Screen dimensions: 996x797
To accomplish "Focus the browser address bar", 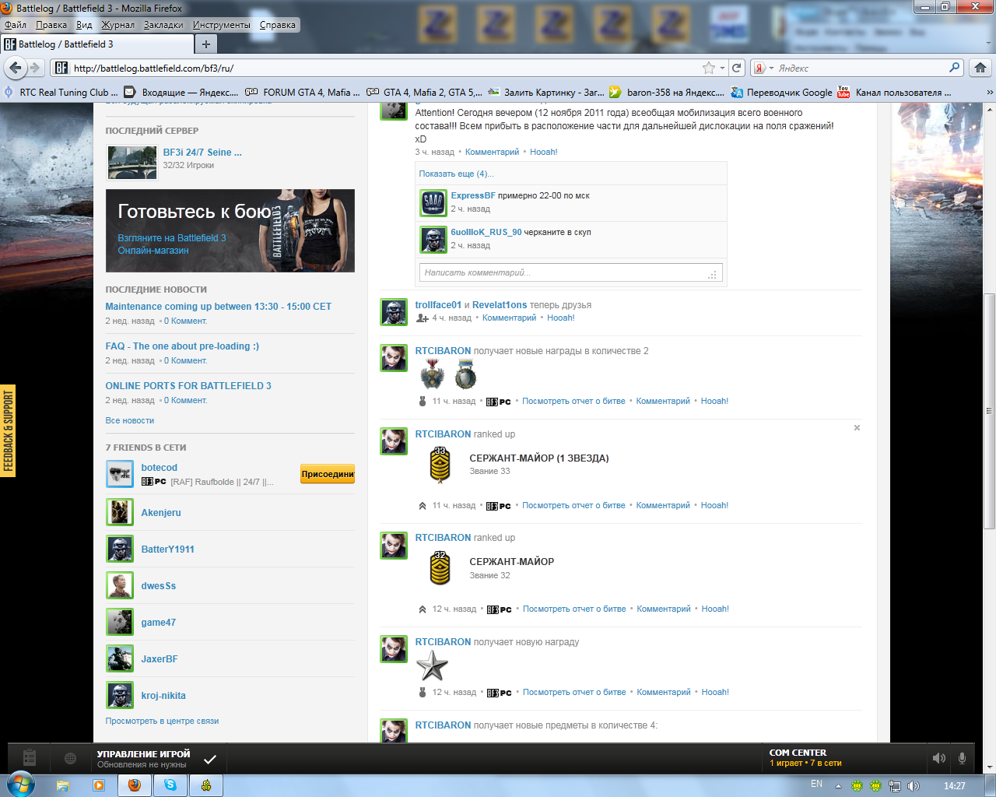I will click(x=385, y=68).
